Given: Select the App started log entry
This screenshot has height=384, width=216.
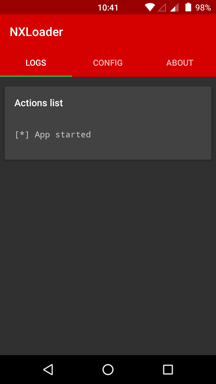Looking at the screenshot, I should (63, 135).
